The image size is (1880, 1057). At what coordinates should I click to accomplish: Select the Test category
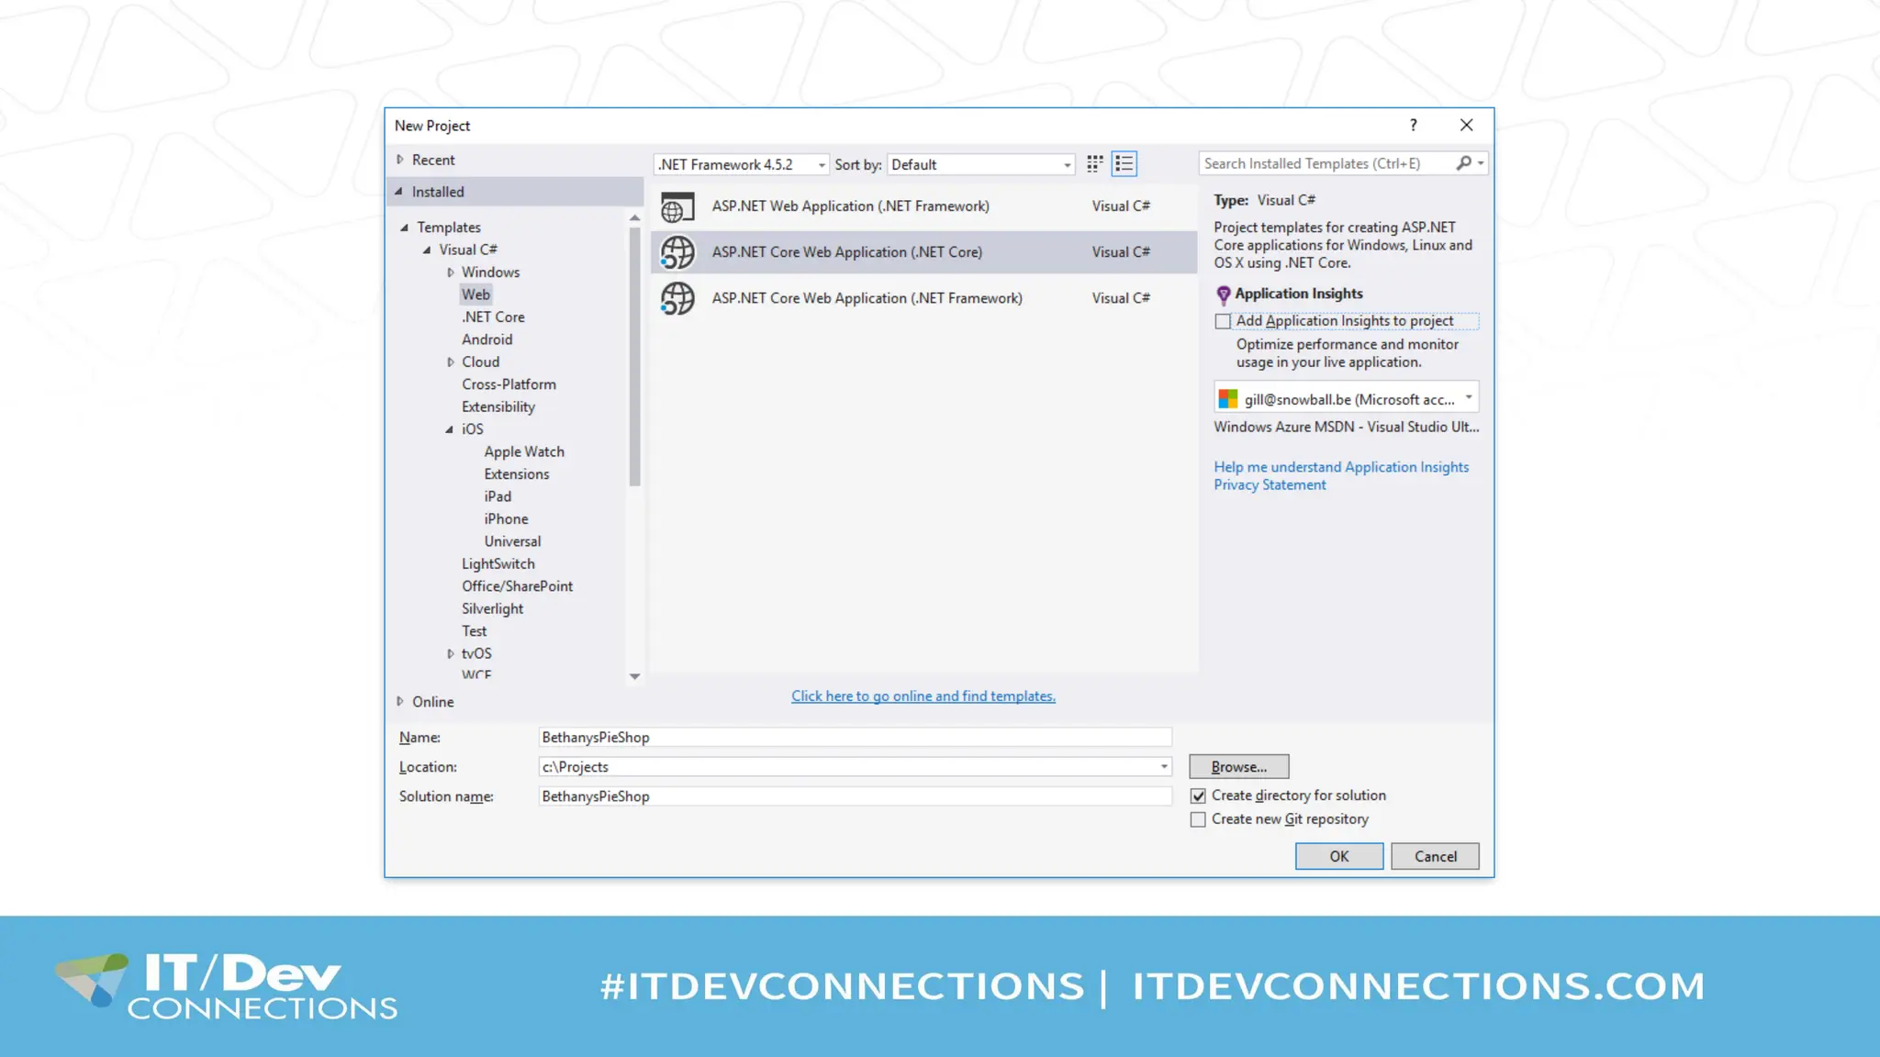click(474, 631)
